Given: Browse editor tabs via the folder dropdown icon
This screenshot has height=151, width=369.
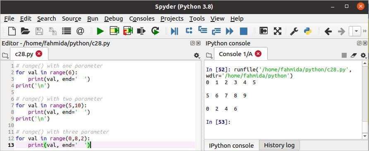Looking at the screenshot, I should tap(5, 56).
